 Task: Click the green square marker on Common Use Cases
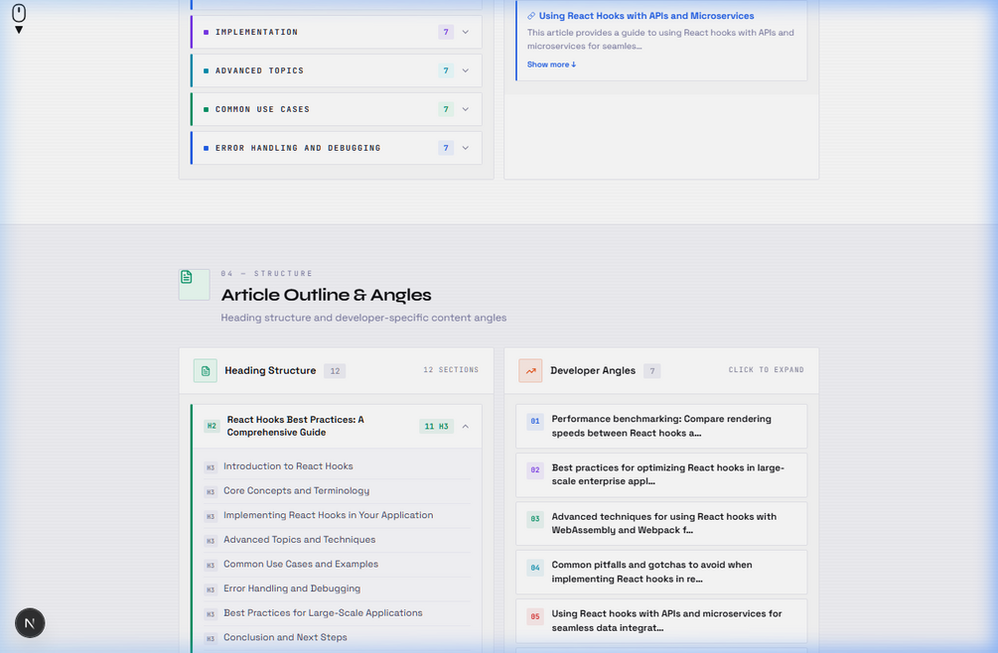tap(206, 109)
